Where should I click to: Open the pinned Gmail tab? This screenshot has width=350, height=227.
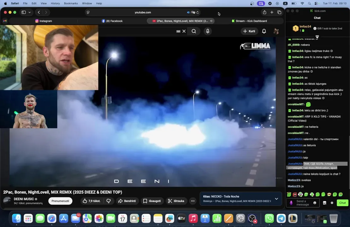(x=5, y=21)
